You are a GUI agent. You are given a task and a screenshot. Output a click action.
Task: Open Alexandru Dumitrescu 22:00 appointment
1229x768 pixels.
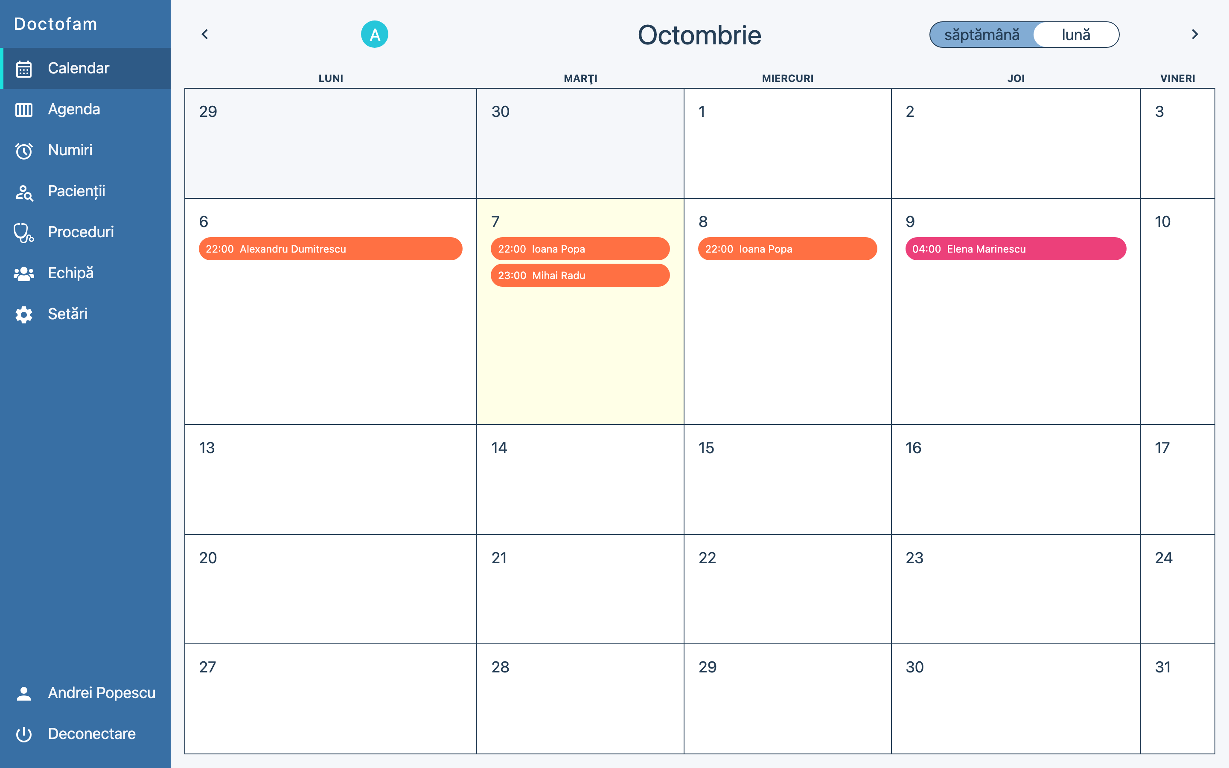(x=330, y=249)
